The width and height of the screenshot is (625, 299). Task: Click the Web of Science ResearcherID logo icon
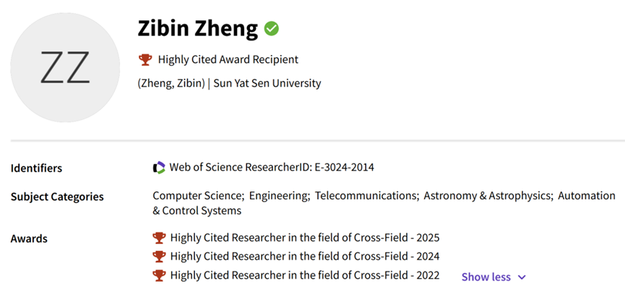[159, 168]
